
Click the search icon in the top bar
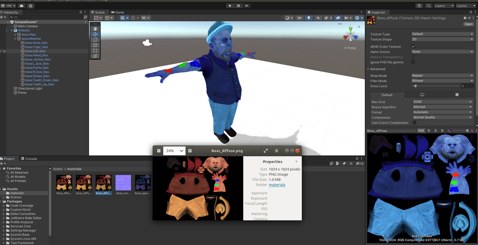pyautogui.click(x=428, y=5)
